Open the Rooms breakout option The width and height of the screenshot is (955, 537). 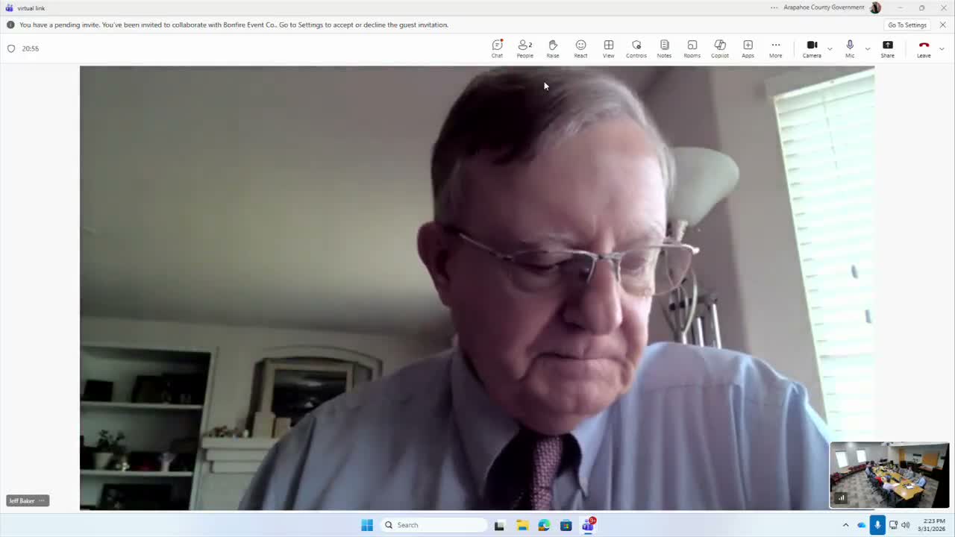click(692, 48)
